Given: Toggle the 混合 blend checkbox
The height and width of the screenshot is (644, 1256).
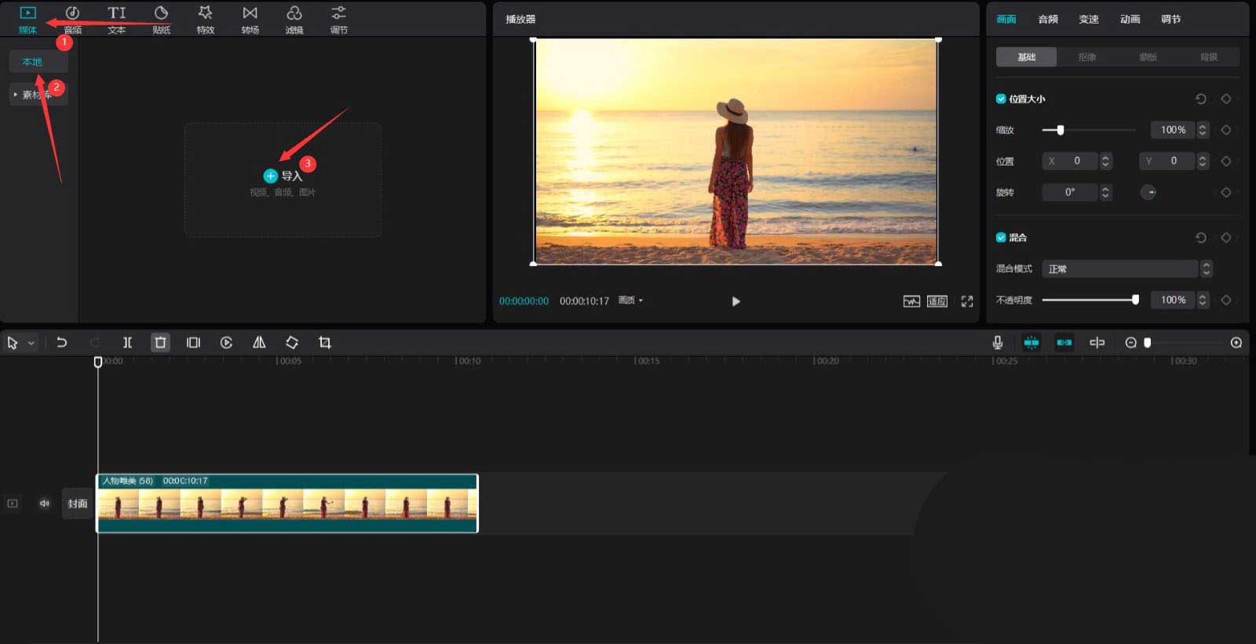Looking at the screenshot, I should 1001,238.
